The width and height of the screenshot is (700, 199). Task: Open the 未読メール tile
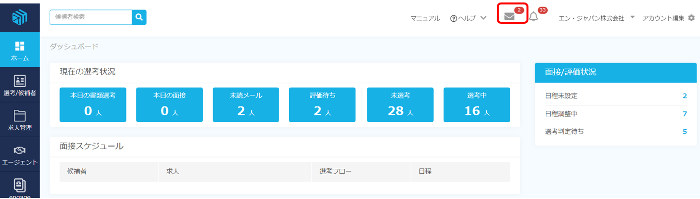coord(246,104)
